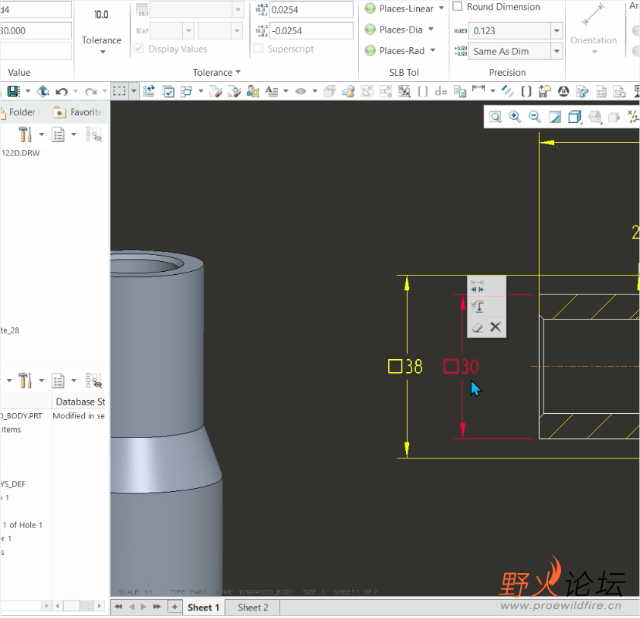Screen dimensions: 640x618
Task: Click the Zoom In magnifier icon
Action: click(515, 117)
